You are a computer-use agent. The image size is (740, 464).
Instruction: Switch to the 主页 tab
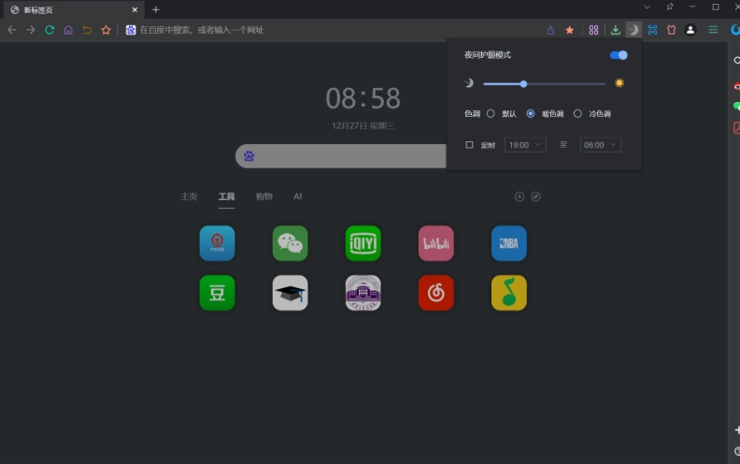pos(189,196)
